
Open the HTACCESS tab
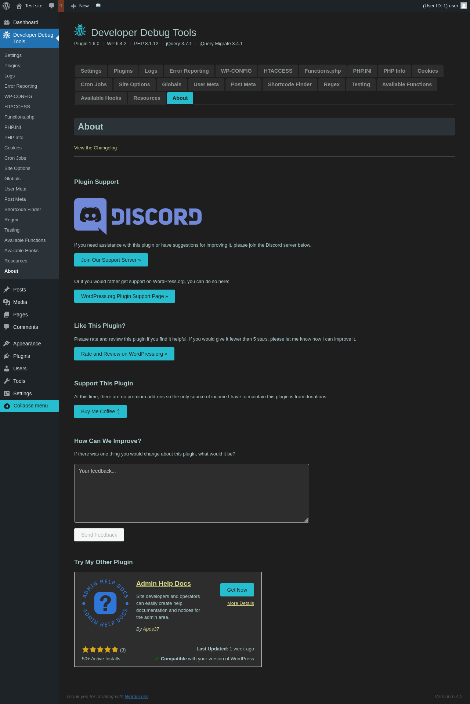(x=278, y=71)
